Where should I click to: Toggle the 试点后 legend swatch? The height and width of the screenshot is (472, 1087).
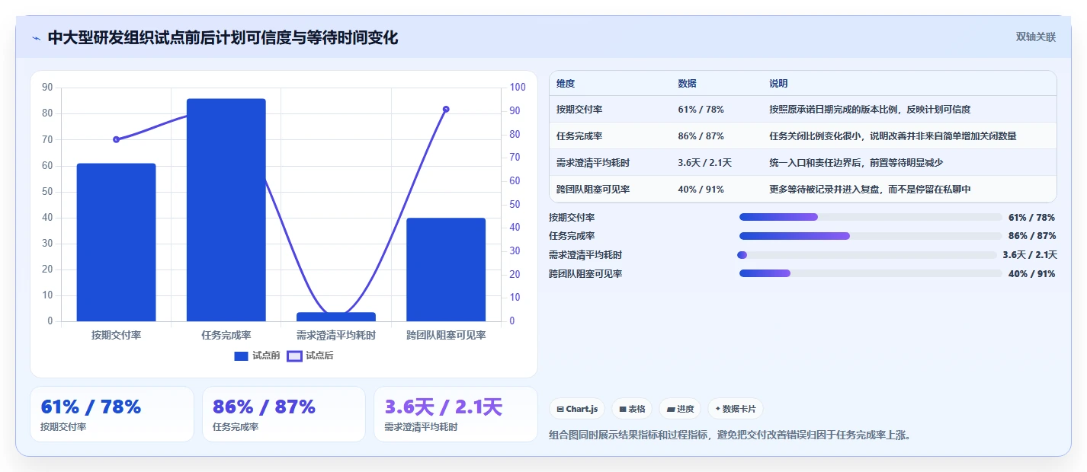point(294,356)
